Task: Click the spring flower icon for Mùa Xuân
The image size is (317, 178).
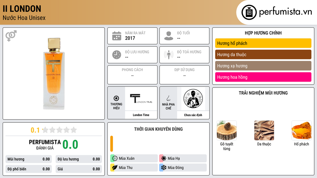Action: pyautogui.click(x=115, y=159)
